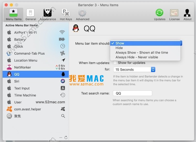The height and width of the screenshot is (142, 196).
Task: Click the Spotlight app icon beside 聚焦
Action: 9,116
